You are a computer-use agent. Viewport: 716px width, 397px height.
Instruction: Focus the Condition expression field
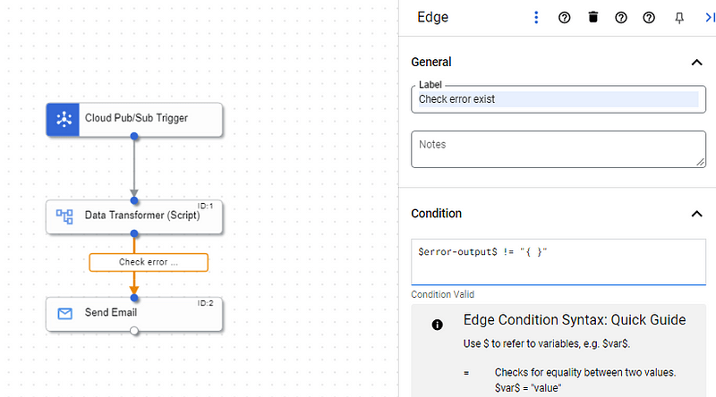[558, 261]
